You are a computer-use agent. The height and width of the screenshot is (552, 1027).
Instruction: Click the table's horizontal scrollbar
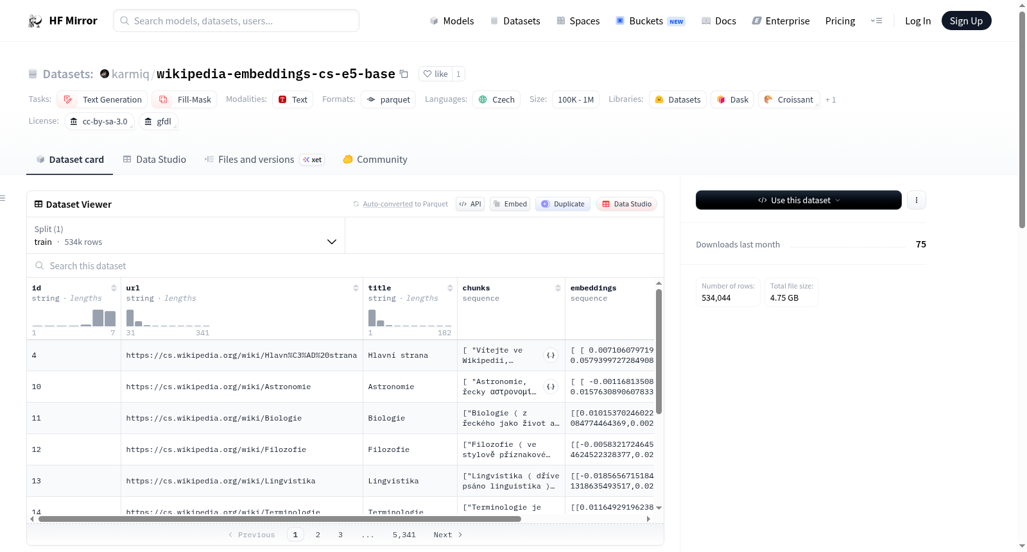pos(280,519)
